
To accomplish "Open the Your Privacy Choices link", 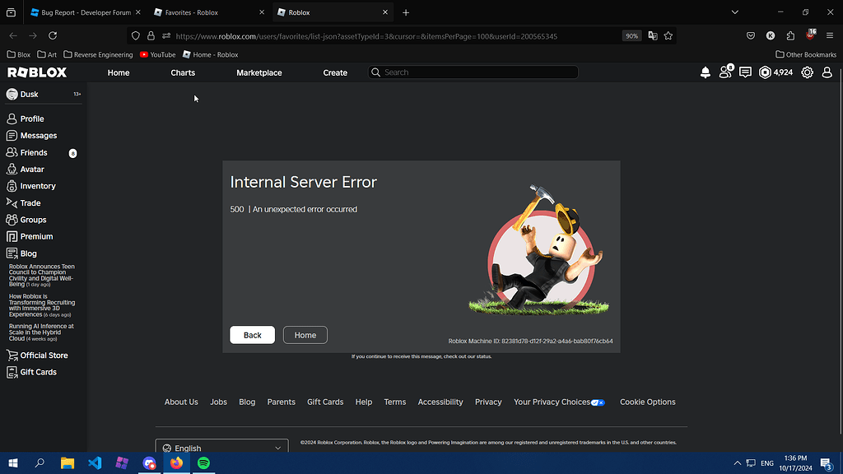I will click(554, 402).
